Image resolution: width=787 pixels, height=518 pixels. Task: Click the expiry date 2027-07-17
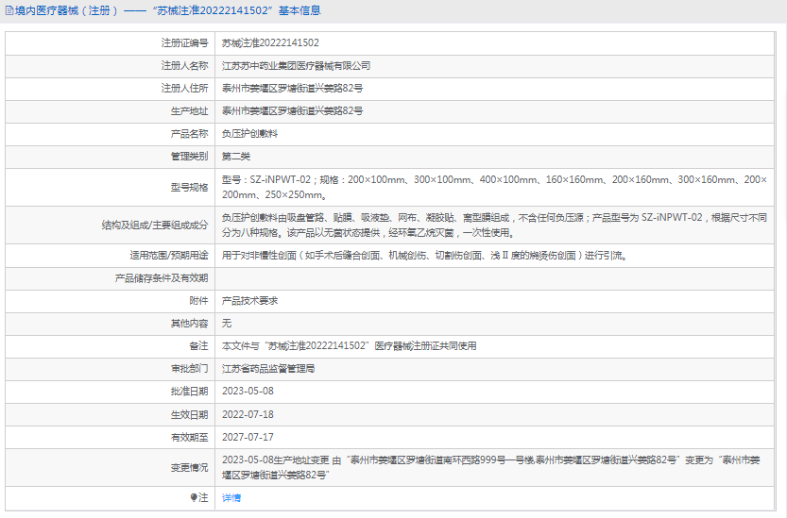pos(248,437)
